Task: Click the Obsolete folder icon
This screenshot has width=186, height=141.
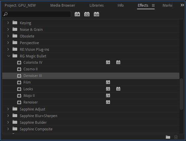Action: [x=15, y=36]
